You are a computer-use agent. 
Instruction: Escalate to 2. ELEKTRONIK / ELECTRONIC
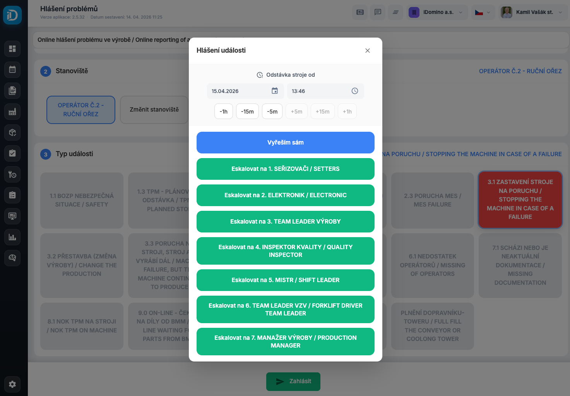pos(285,195)
